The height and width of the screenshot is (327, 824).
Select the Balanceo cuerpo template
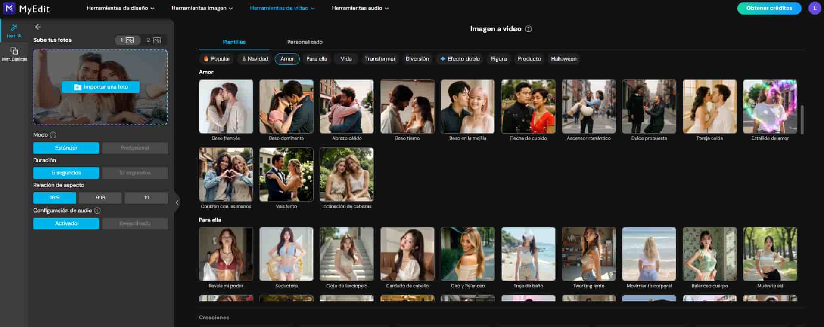coord(710,254)
